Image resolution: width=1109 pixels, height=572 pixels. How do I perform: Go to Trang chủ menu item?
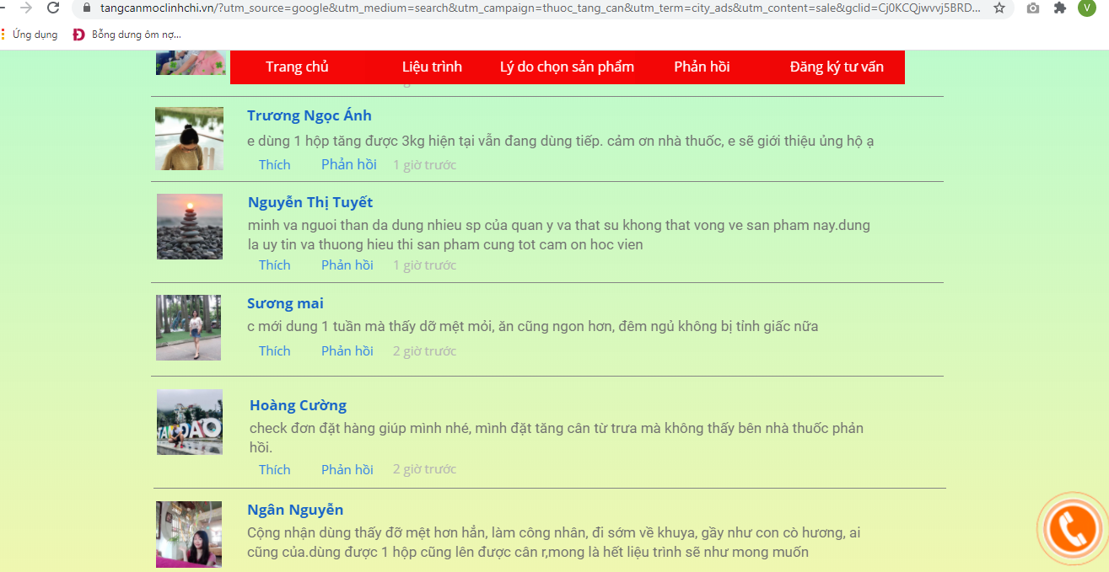tap(297, 67)
